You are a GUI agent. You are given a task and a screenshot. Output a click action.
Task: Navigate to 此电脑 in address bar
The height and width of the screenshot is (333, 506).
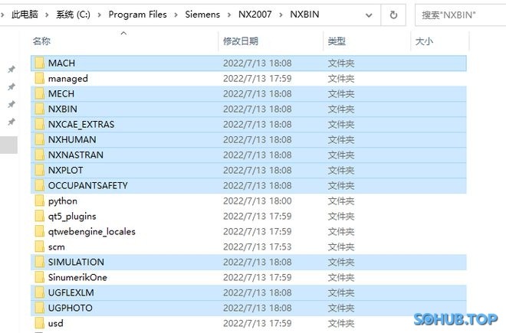click(25, 15)
